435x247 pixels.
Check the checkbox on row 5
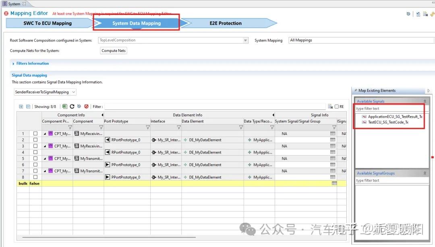point(35,158)
